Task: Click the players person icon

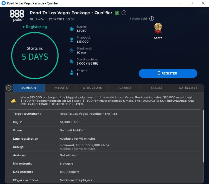Action: (x=72, y=72)
